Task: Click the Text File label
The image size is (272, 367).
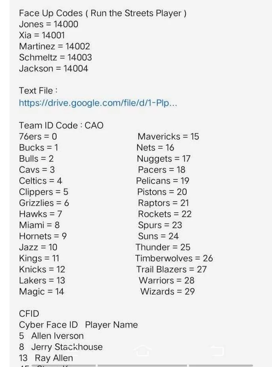Action: pyautogui.click(x=38, y=91)
